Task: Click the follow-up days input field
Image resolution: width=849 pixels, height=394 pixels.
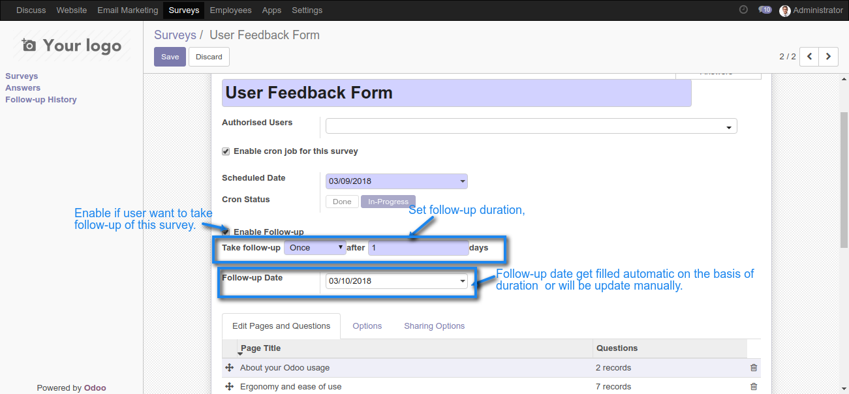Action: pos(418,248)
